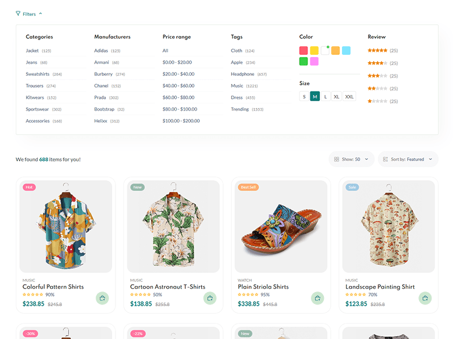The height and width of the screenshot is (339, 453).
Task: Click the grid icon beside Show: 50
Action: [336, 159]
